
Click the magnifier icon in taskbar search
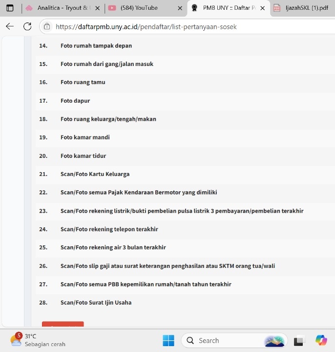pyautogui.click(x=190, y=341)
